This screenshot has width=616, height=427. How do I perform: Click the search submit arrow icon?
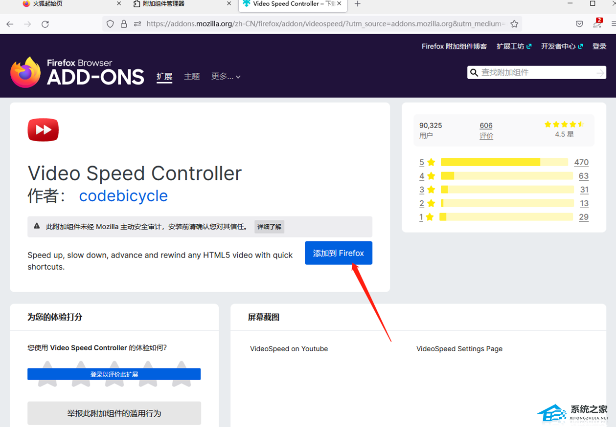[x=600, y=73]
